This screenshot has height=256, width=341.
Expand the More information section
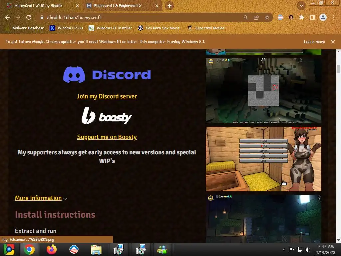click(x=41, y=198)
